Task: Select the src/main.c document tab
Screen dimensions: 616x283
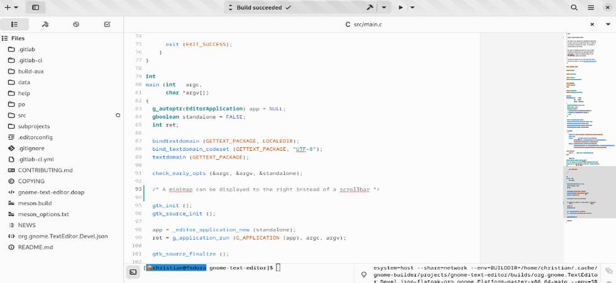Action: (363, 25)
